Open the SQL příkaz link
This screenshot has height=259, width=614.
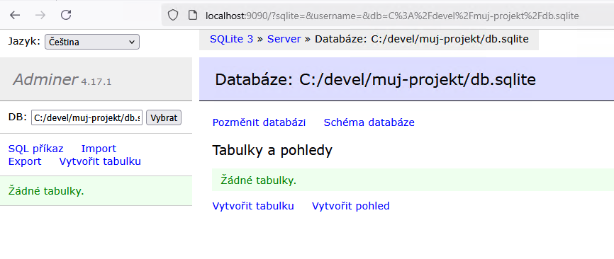[35, 149]
